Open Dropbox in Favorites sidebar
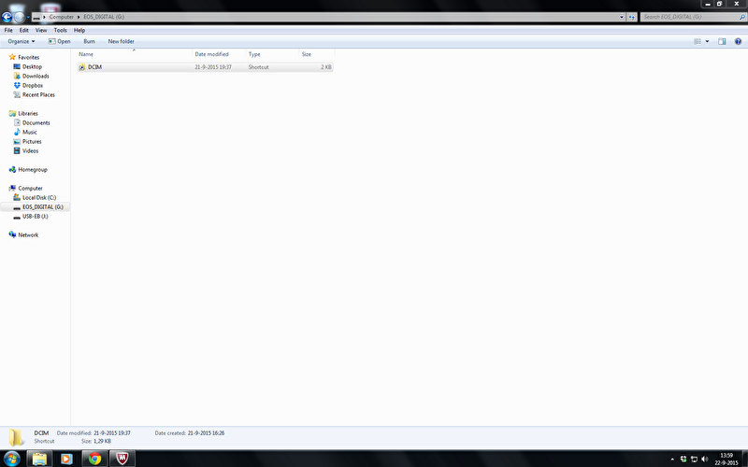The image size is (748, 467). 32,85
